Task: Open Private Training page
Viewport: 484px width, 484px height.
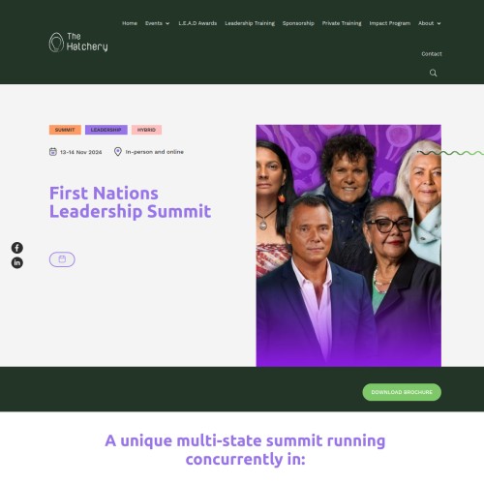Action: click(x=342, y=23)
